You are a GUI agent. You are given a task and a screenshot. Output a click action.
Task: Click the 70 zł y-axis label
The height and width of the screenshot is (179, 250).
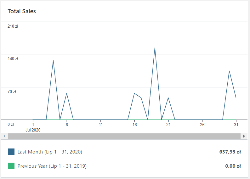[12, 92]
